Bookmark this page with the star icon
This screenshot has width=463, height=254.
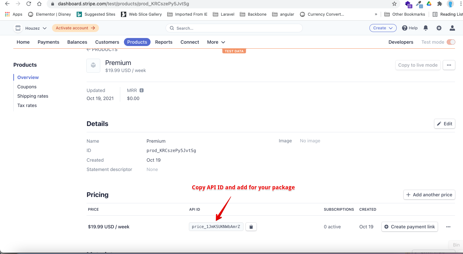394,4
